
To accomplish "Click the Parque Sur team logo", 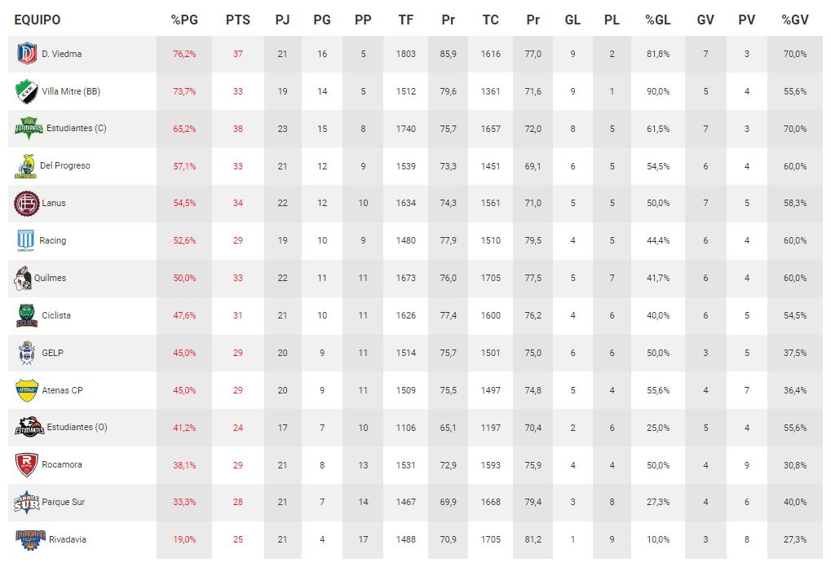I will tap(26, 502).
